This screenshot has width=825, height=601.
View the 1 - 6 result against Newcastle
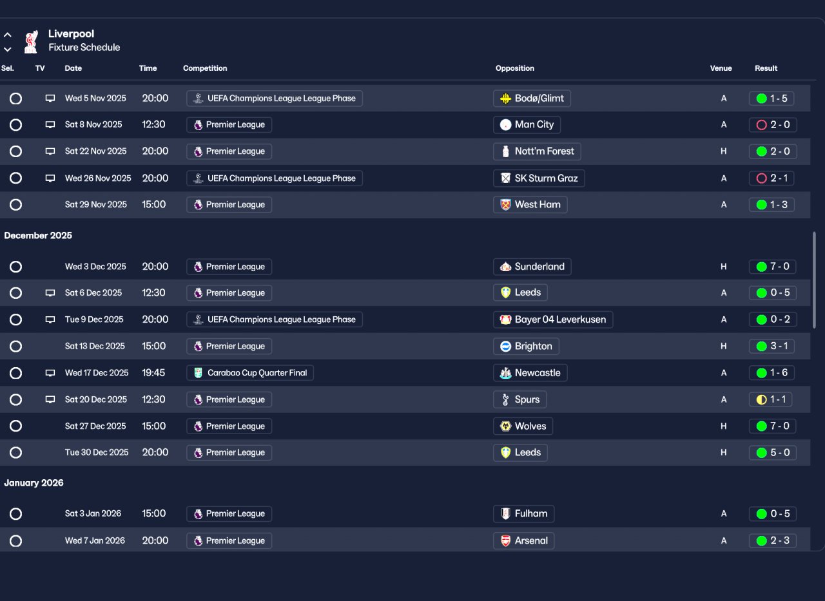[x=772, y=373]
